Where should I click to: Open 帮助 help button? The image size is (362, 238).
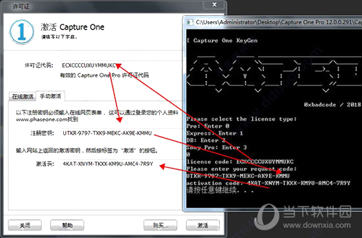pos(67,225)
